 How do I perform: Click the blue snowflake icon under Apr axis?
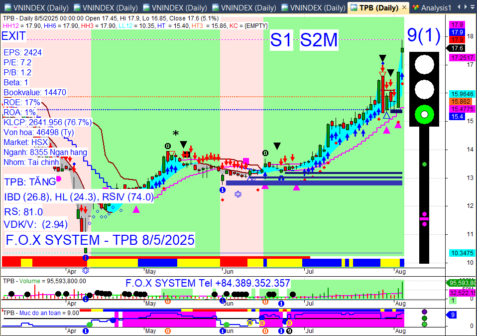[x=86, y=271]
